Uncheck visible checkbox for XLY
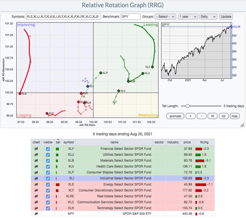Viewport: 246px width, 218px height. pos(48,190)
